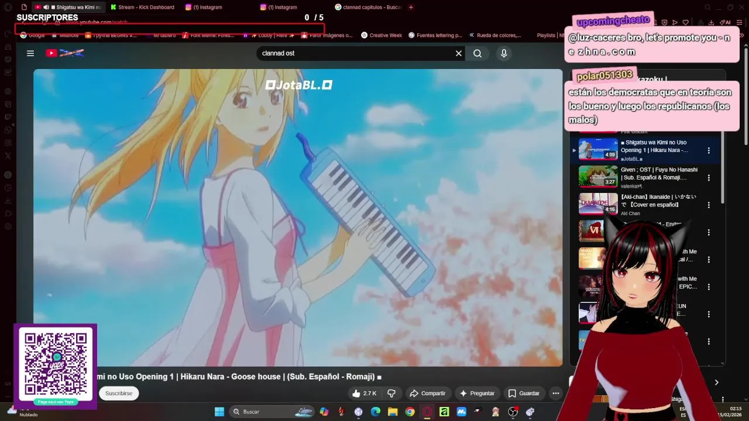Subscribe using the Suscribirse button
This screenshot has height=421, width=749.
point(119,394)
